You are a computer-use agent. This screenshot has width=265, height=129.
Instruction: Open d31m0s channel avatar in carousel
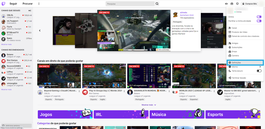[175, 15]
